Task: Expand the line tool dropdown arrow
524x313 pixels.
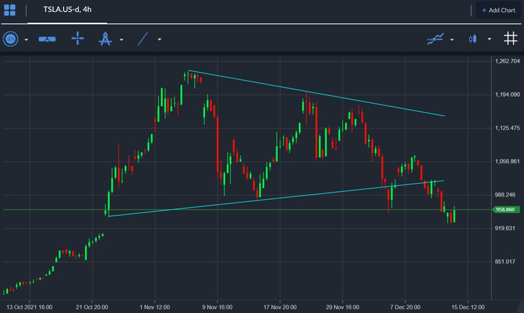Action: (160, 40)
